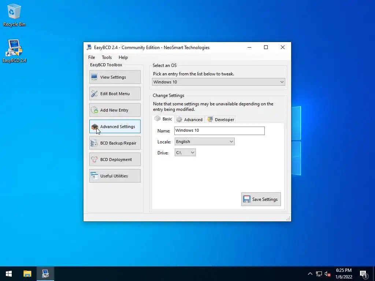This screenshot has width=375, height=281.
Task: Click the muted volume tray icon
Action: click(328, 274)
